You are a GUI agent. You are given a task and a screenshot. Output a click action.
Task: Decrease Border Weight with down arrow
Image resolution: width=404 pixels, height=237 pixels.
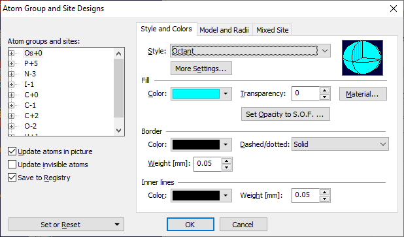(226, 167)
